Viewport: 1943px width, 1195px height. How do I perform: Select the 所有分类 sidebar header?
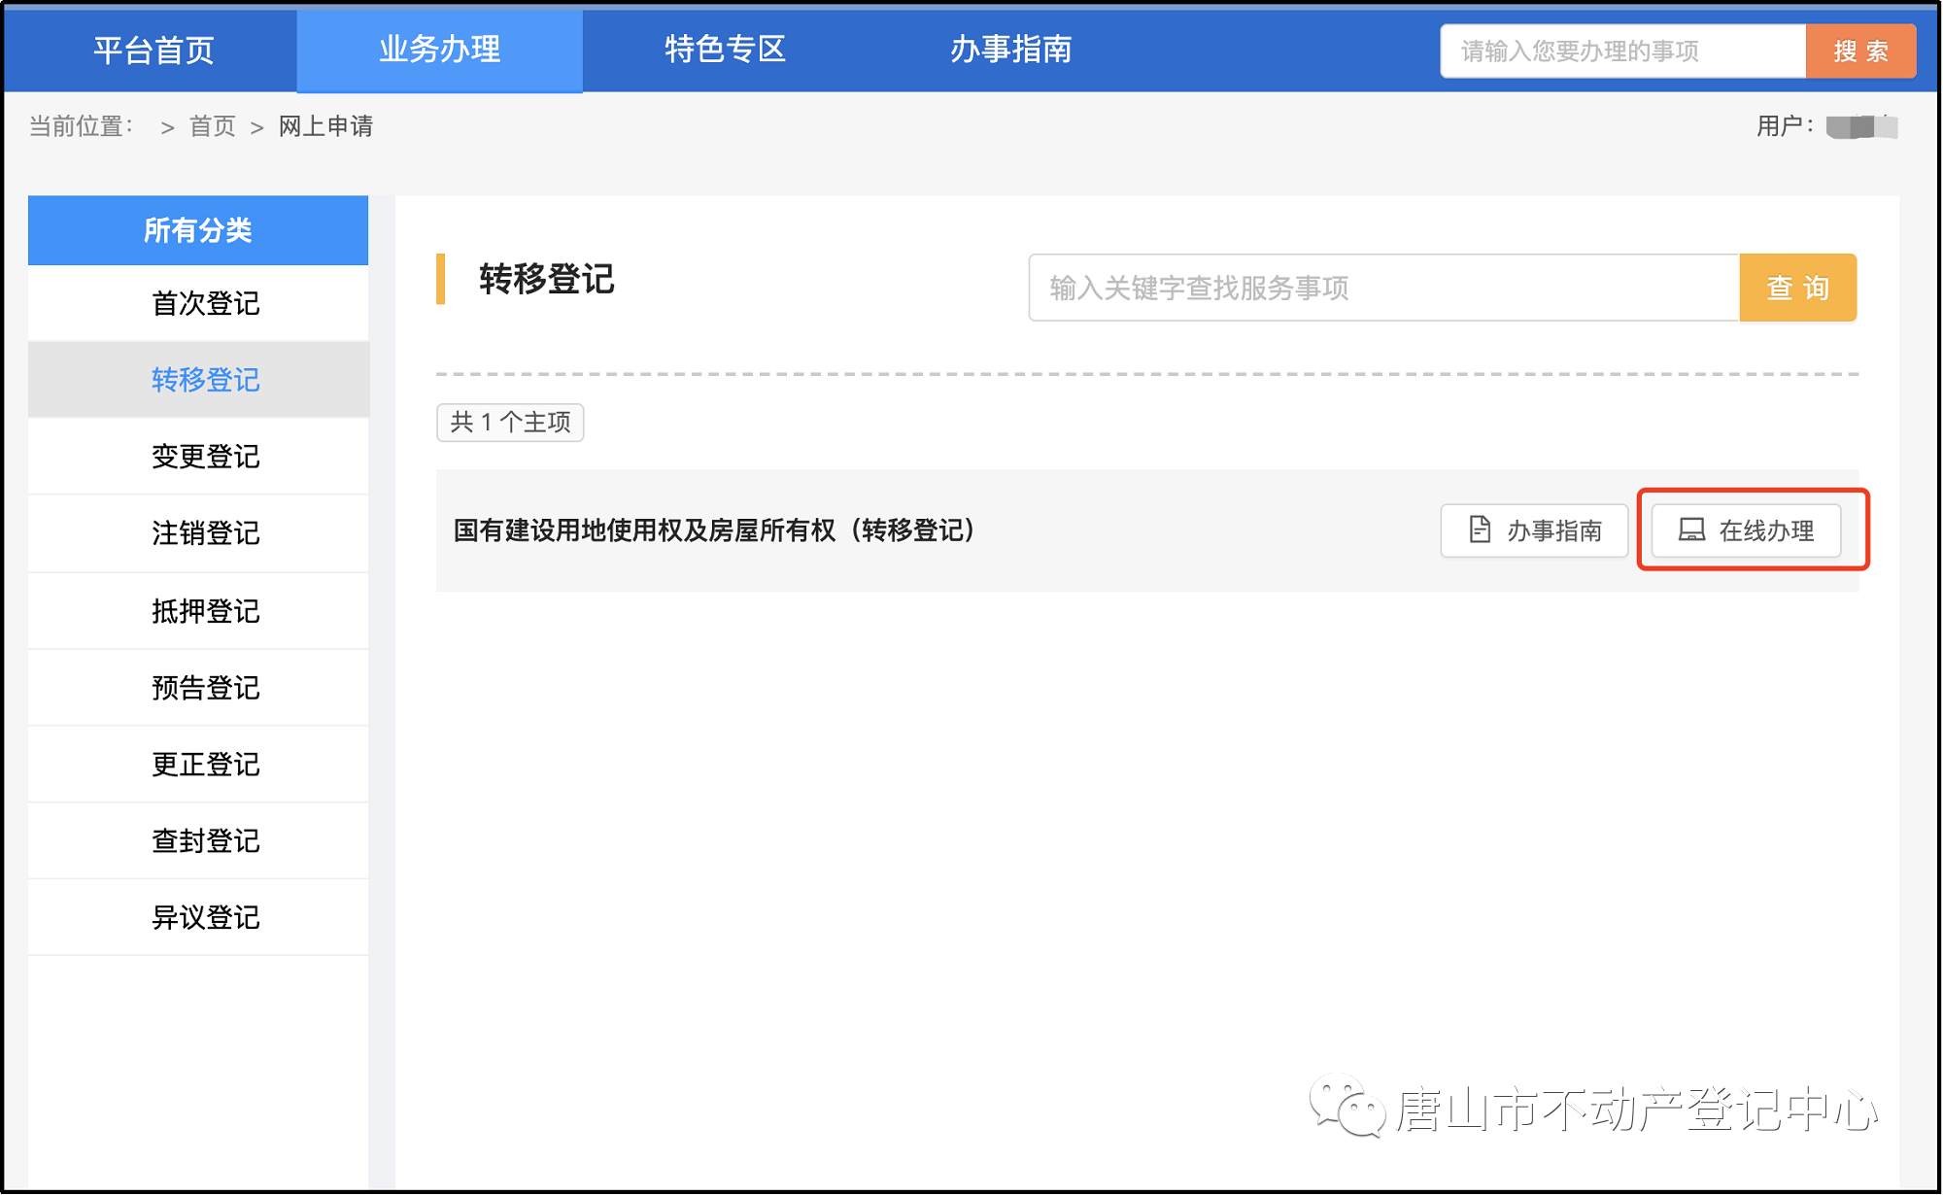[198, 230]
